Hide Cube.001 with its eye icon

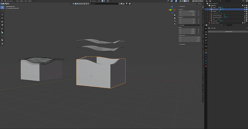245,9
